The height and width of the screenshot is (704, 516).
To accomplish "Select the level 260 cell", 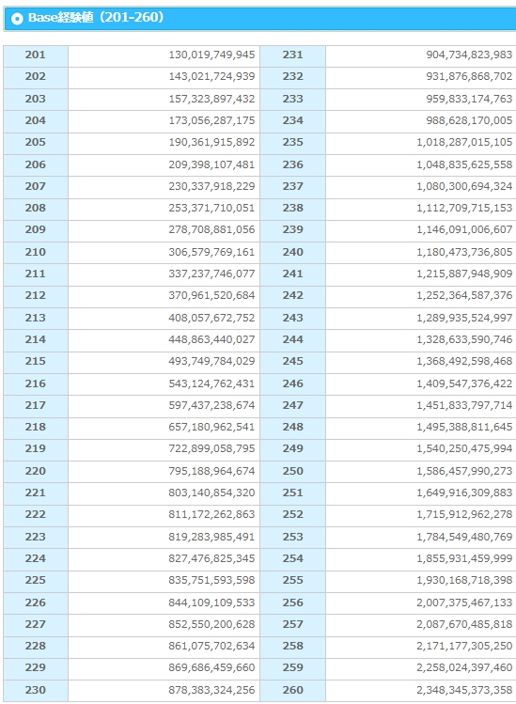I will 293,690.
